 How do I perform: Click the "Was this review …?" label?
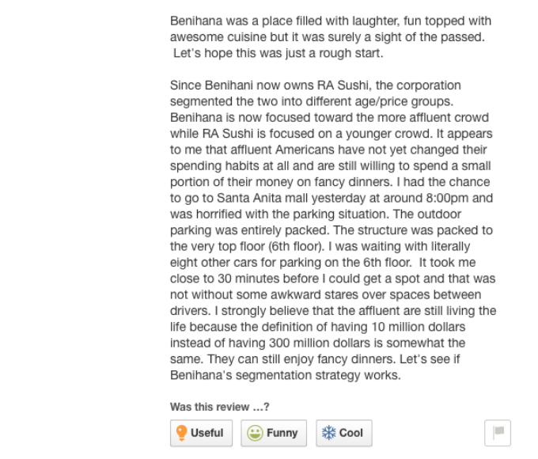(220, 407)
